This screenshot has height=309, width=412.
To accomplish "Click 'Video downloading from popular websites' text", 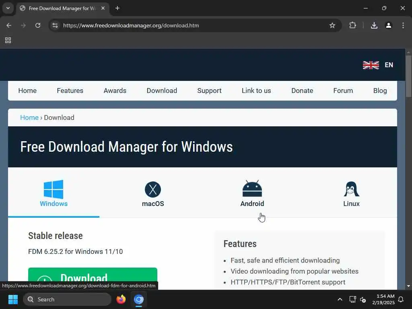I will point(294,271).
